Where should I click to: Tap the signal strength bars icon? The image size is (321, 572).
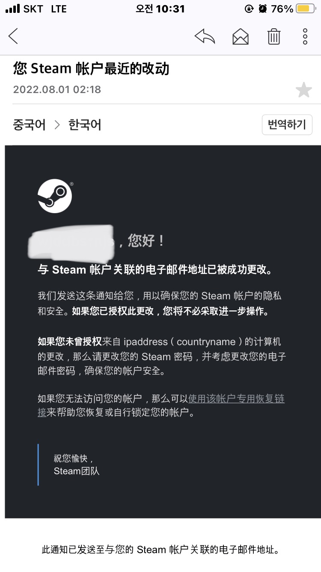click(13, 9)
